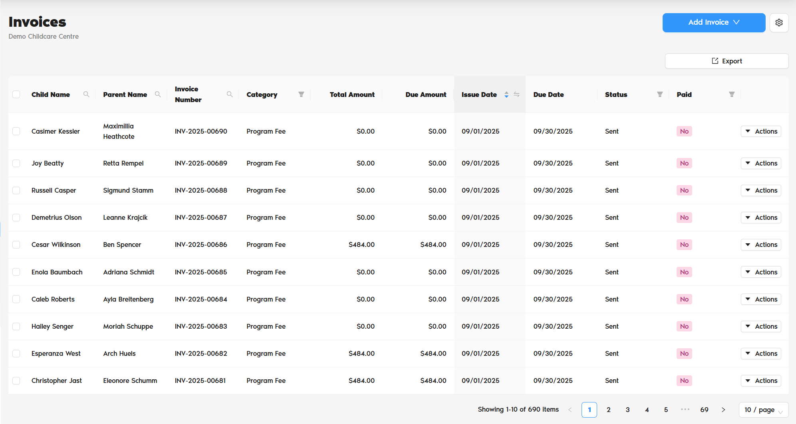
Task: Open the settings gear icon
Action: 779,23
